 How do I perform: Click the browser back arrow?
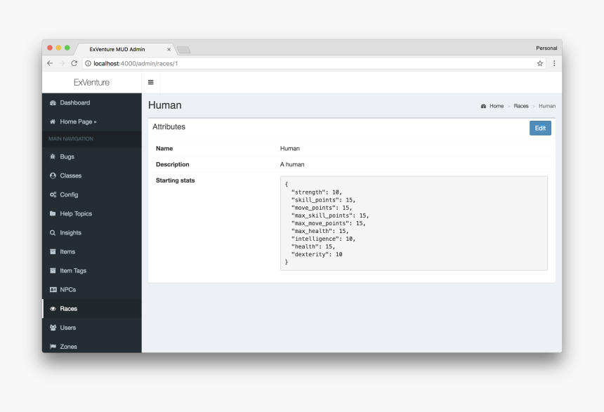(x=50, y=63)
